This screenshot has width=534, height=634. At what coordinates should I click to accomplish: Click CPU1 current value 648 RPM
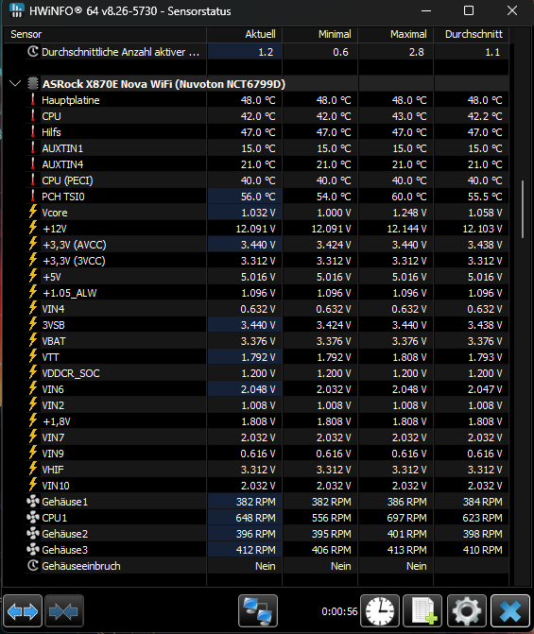(x=256, y=518)
